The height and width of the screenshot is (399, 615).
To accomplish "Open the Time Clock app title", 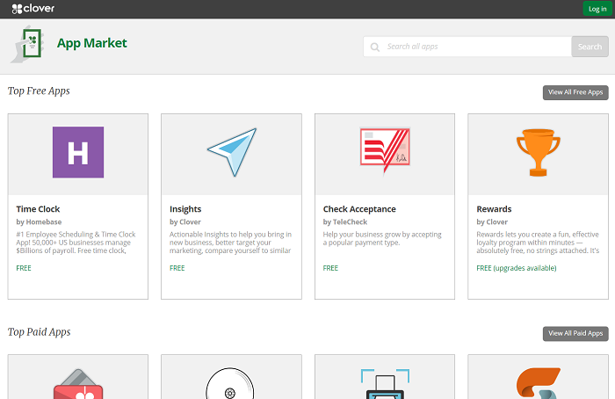I will (x=38, y=209).
